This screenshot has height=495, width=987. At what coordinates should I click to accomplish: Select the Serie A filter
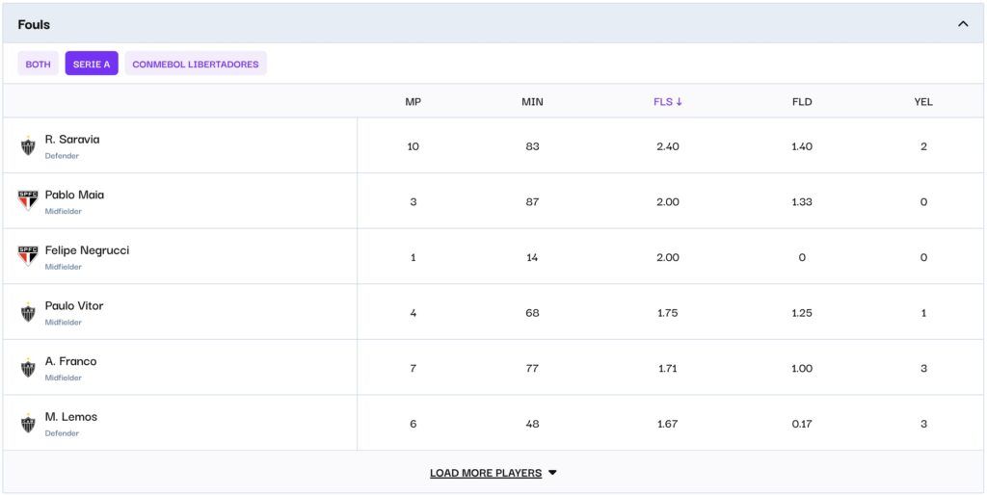pos(92,64)
